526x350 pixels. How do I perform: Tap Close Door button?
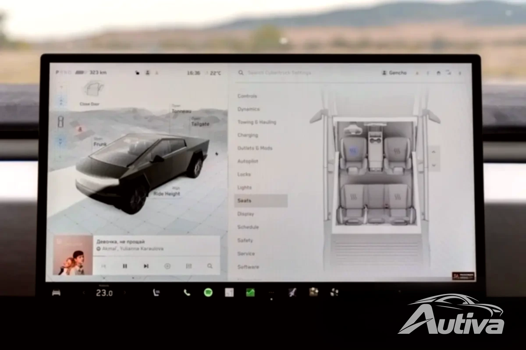click(90, 93)
